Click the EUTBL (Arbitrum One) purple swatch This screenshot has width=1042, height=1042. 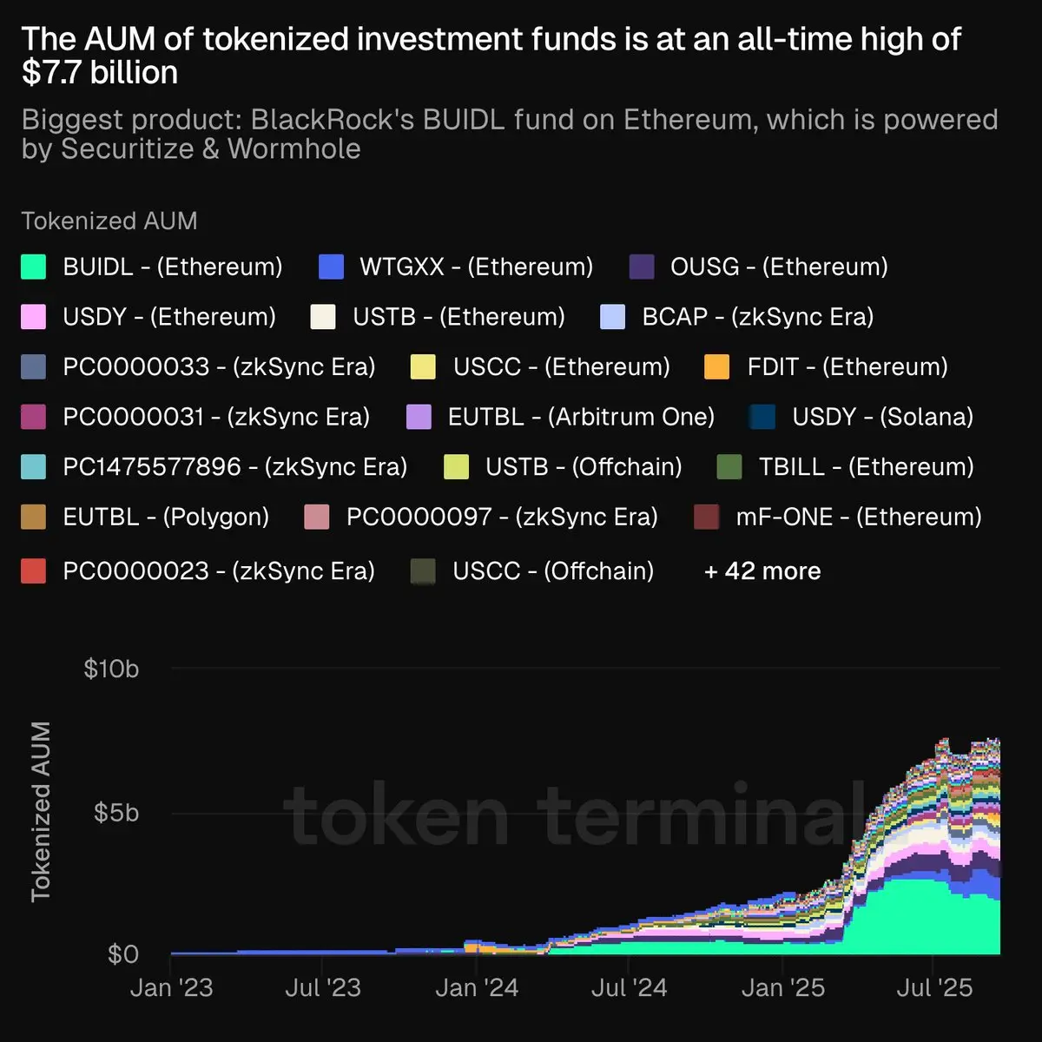[419, 417]
